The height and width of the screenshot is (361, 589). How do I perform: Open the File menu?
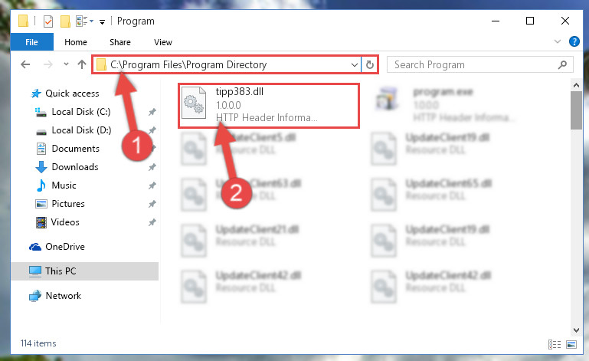[31, 42]
